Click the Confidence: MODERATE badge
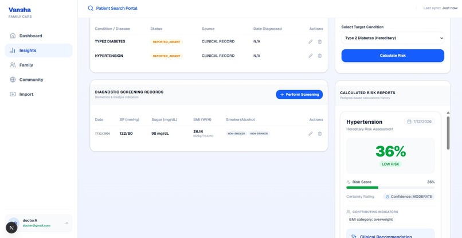462x238 pixels. pyautogui.click(x=409, y=196)
